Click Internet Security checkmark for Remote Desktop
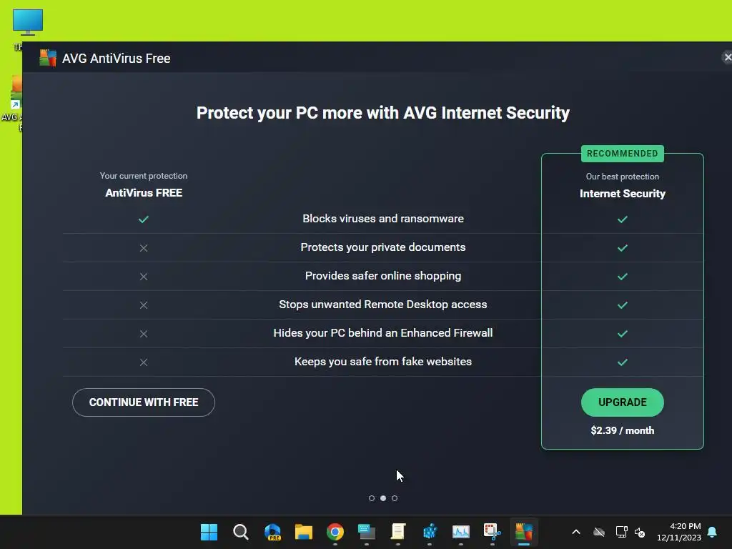 [623, 305]
